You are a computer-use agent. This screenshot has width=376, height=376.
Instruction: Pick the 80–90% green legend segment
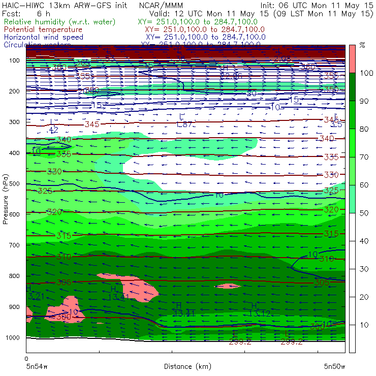pos(352,115)
